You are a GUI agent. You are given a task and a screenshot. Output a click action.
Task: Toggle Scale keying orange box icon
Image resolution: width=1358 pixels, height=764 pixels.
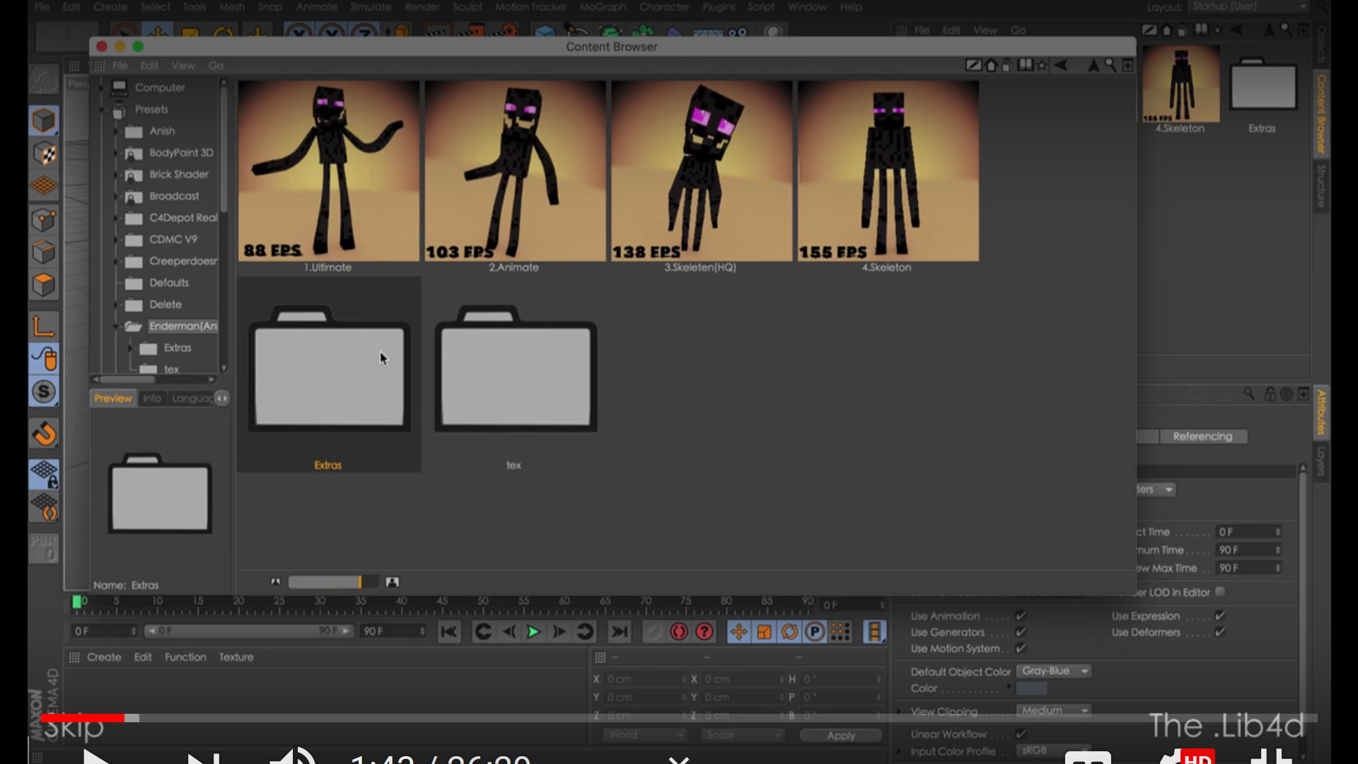pos(764,632)
